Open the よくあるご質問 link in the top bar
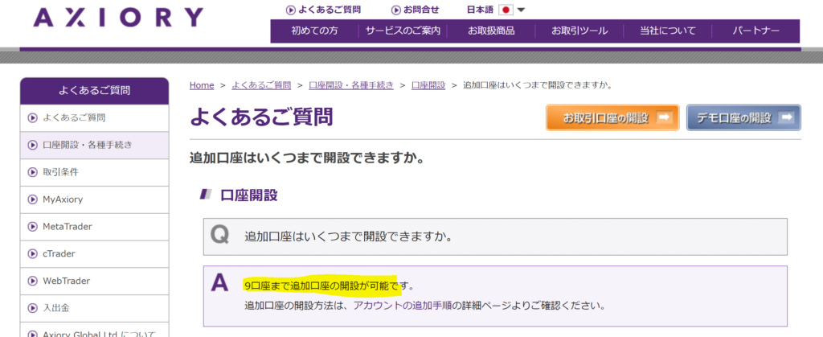The width and height of the screenshot is (823, 337). point(329,10)
